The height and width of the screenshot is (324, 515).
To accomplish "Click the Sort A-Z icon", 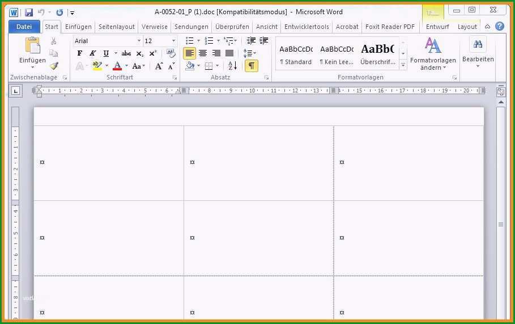I will click(x=232, y=66).
